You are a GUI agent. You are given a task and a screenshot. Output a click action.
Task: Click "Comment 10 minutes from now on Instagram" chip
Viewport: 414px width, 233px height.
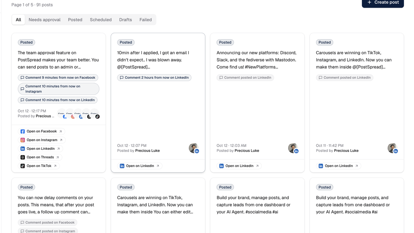pos(59,89)
